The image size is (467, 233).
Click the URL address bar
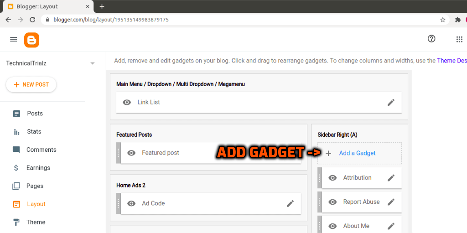click(245, 20)
